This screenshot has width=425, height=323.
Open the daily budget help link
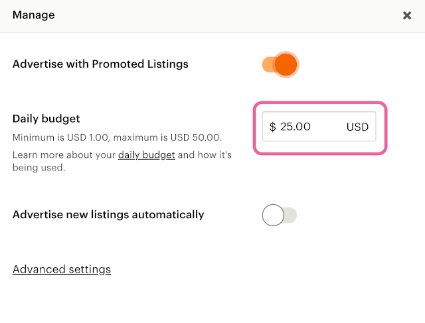point(147,155)
